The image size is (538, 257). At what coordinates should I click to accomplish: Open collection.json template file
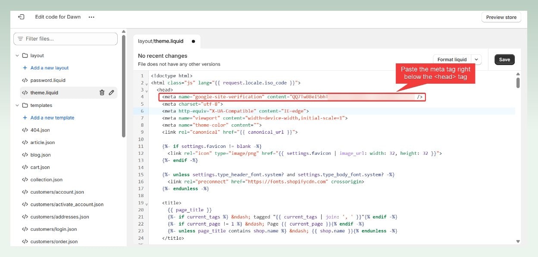click(x=47, y=180)
